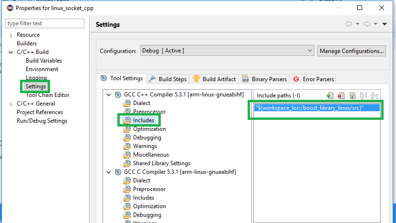The height and width of the screenshot is (223, 396).
Task: Click the Delete include path icon
Action: [x=341, y=96]
